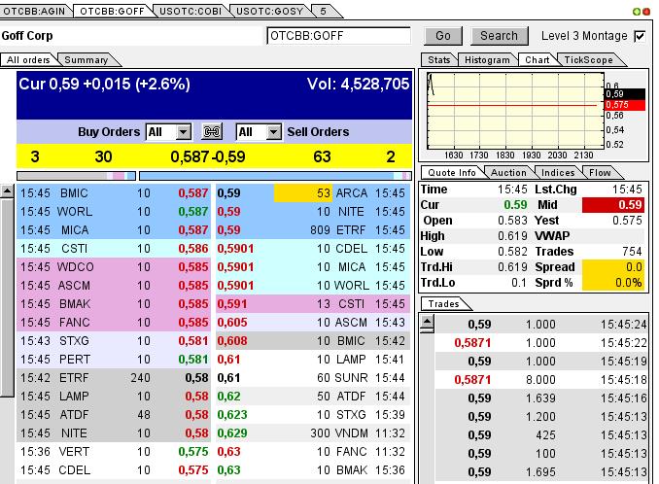The height and width of the screenshot is (484, 659).
Task: Click the SUNR sell order of 60
Action: click(x=313, y=378)
